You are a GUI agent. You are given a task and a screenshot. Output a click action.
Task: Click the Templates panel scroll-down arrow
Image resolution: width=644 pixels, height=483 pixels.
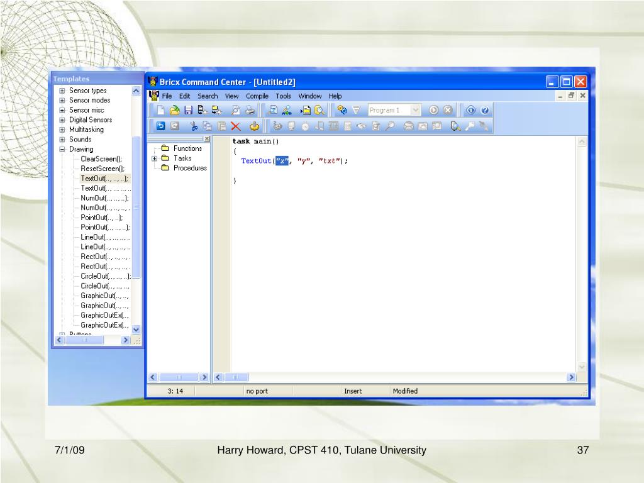tap(136, 330)
